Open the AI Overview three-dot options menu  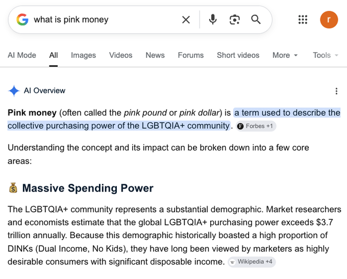[336, 91]
